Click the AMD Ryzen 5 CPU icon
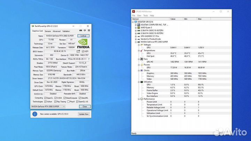This screenshot has height=141, width=251. point(139,28)
